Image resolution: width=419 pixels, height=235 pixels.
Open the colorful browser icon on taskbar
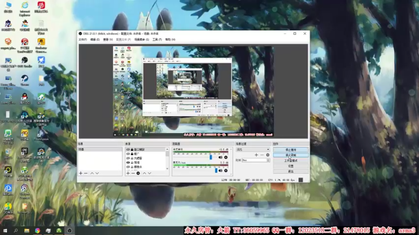pyautogui.click(x=37, y=230)
